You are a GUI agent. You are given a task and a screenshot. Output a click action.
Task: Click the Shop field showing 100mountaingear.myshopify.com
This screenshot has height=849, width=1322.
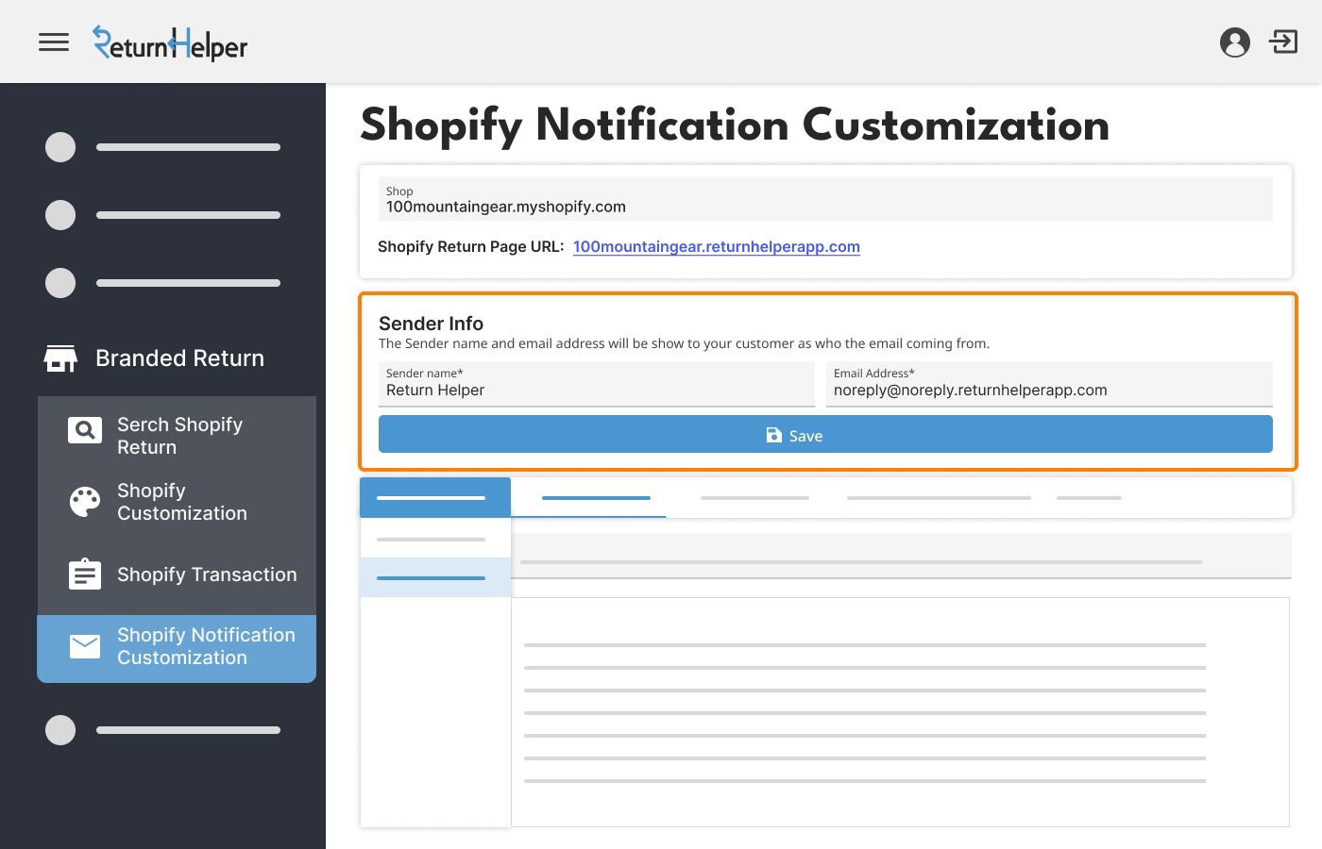pos(825,199)
